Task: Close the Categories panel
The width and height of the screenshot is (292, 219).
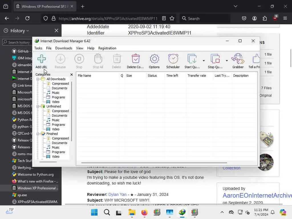Action: coord(72,74)
